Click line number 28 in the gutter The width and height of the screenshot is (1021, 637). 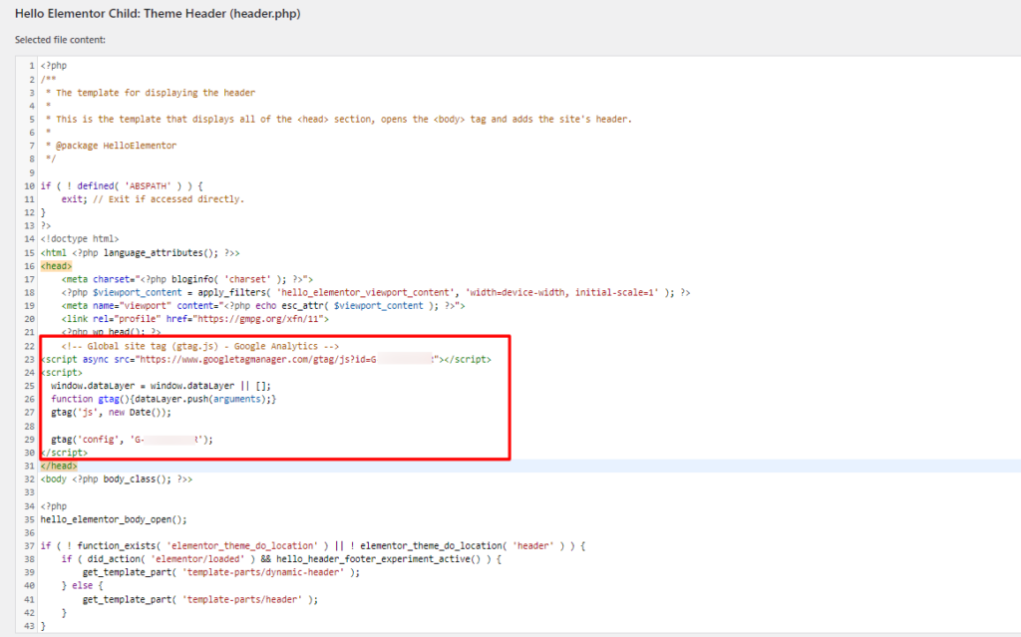coord(29,427)
